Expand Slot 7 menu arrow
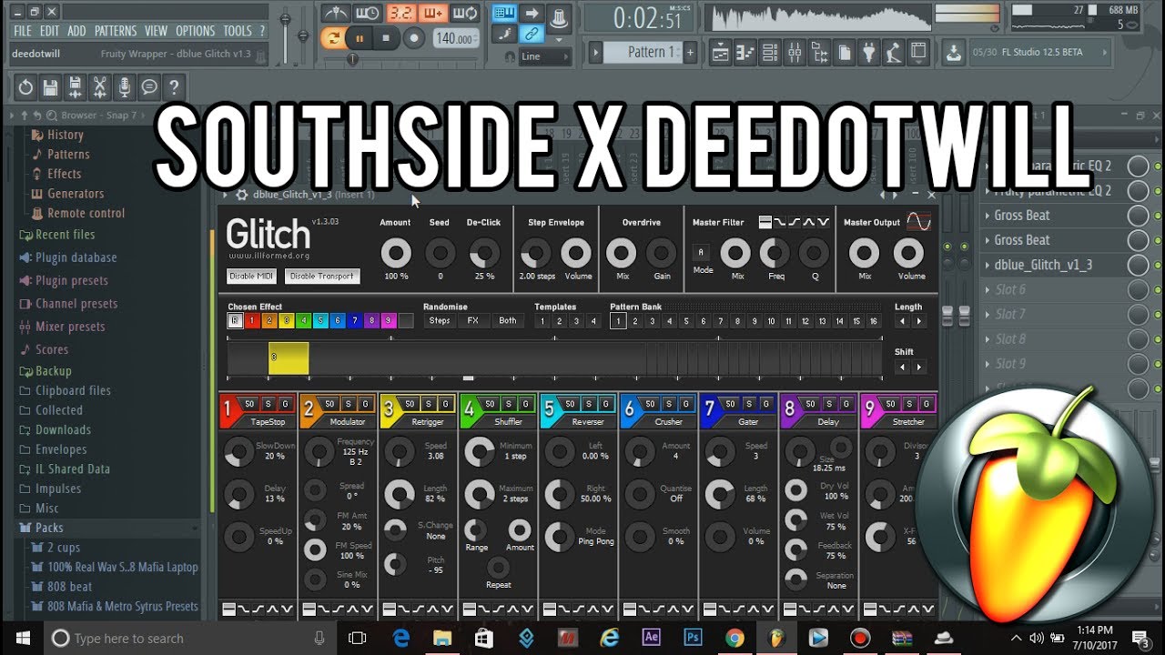This screenshot has height=655, width=1165. pyautogui.click(x=987, y=314)
